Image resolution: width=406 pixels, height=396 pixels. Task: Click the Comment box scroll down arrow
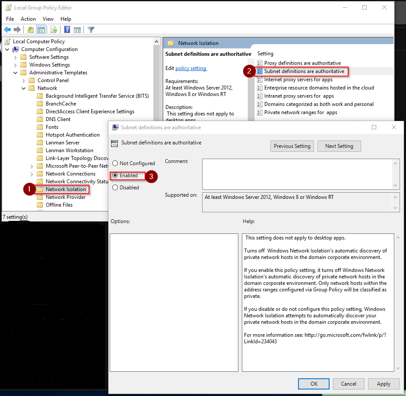pyautogui.click(x=395, y=185)
